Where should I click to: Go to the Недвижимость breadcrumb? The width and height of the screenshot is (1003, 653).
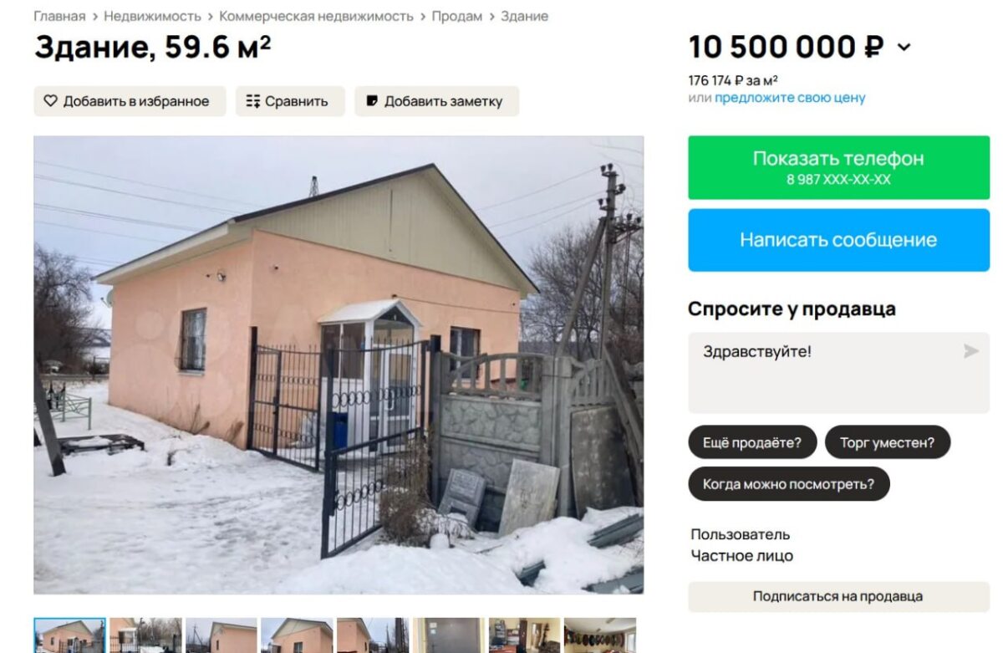(x=152, y=16)
